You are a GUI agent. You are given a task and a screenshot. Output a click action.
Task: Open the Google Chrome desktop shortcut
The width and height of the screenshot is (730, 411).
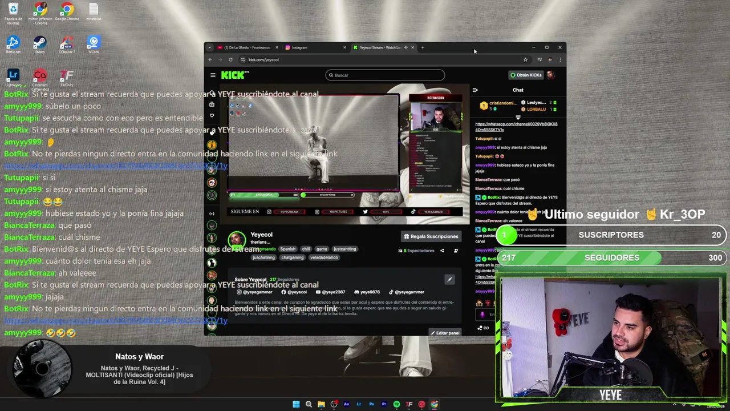(x=67, y=12)
